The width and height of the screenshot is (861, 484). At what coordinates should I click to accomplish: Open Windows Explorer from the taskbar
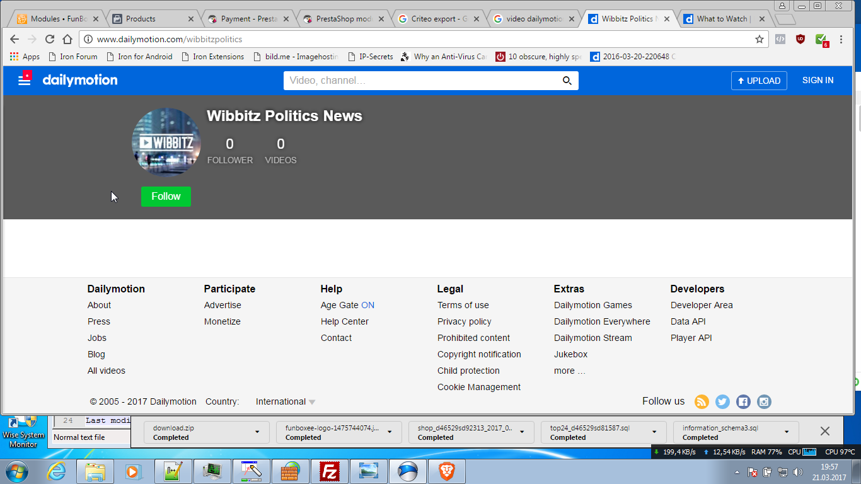click(95, 471)
